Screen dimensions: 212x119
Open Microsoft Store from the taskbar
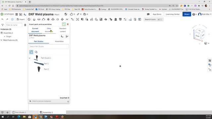click(x=29, y=117)
